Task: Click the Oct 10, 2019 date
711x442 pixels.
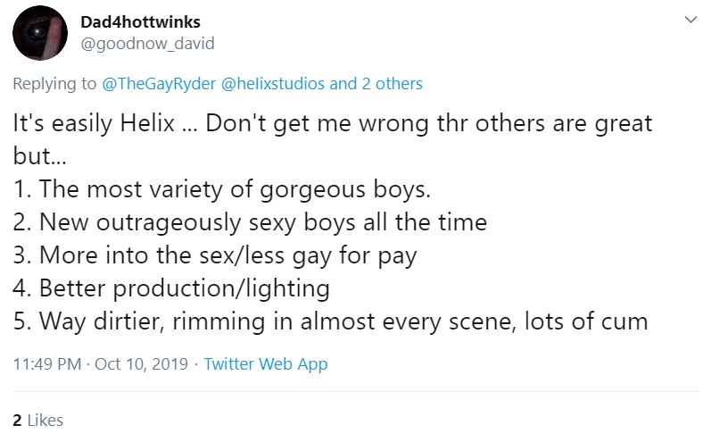Action: [x=142, y=364]
